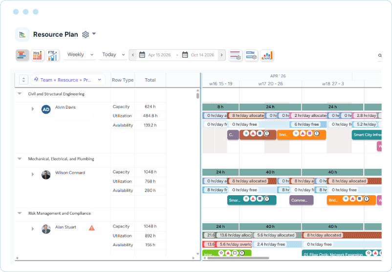The image size is (392, 272).
Task: Open the dropdown arrow next to Resource Plan title
Action: [94, 34]
